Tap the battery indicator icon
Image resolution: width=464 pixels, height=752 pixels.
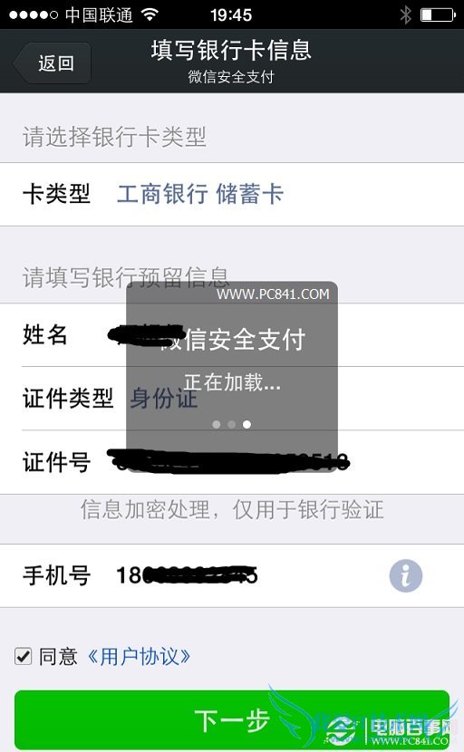tap(438, 14)
